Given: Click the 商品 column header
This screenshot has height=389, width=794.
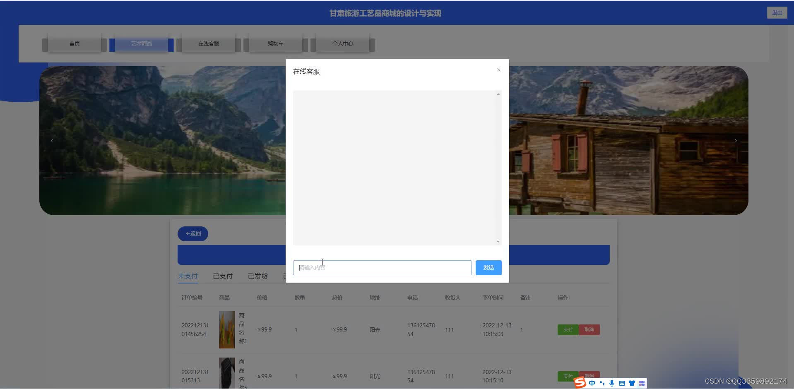Looking at the screenshot, I should (x=224, y=298).
